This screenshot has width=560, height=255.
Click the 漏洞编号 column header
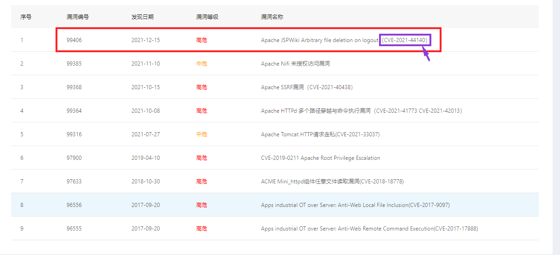point(78,17)
